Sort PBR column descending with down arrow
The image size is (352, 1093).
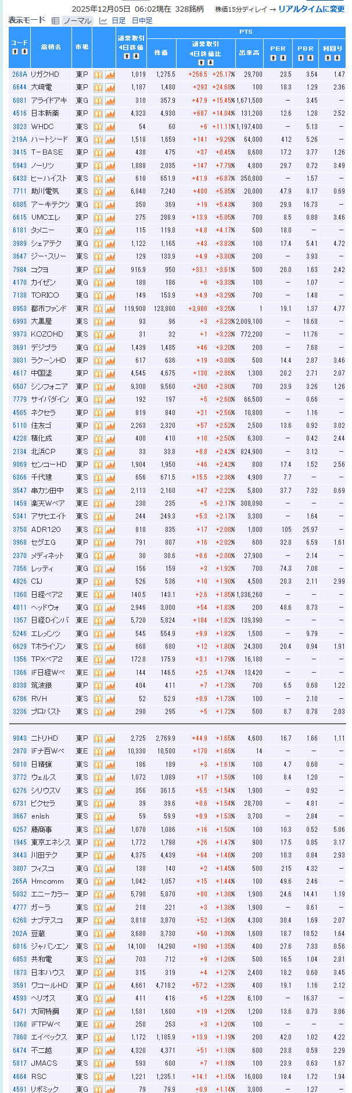point(310,58)
